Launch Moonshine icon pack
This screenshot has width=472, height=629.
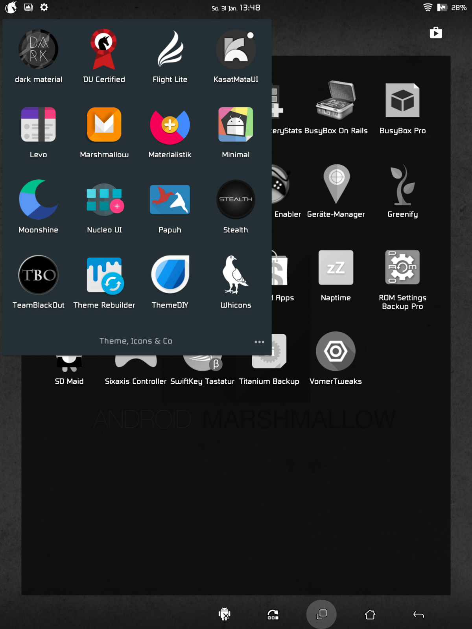39,200
